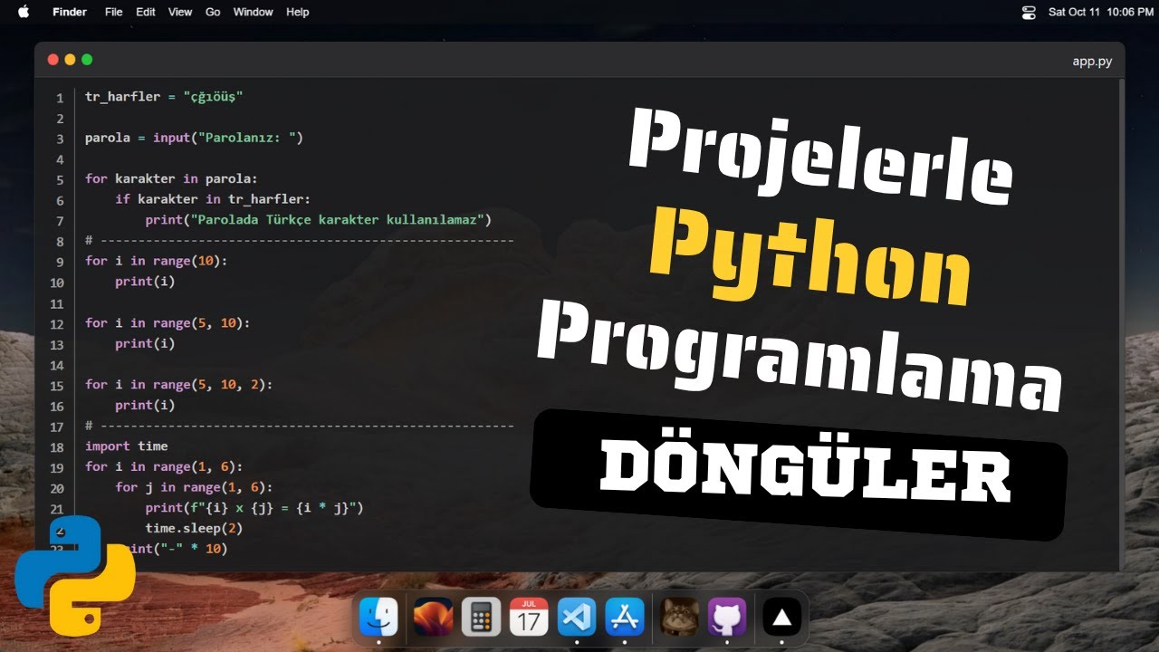Open the Apple menu
Image resolution: width=1159 pixels, height=652 pixels.
click(24, 12)
